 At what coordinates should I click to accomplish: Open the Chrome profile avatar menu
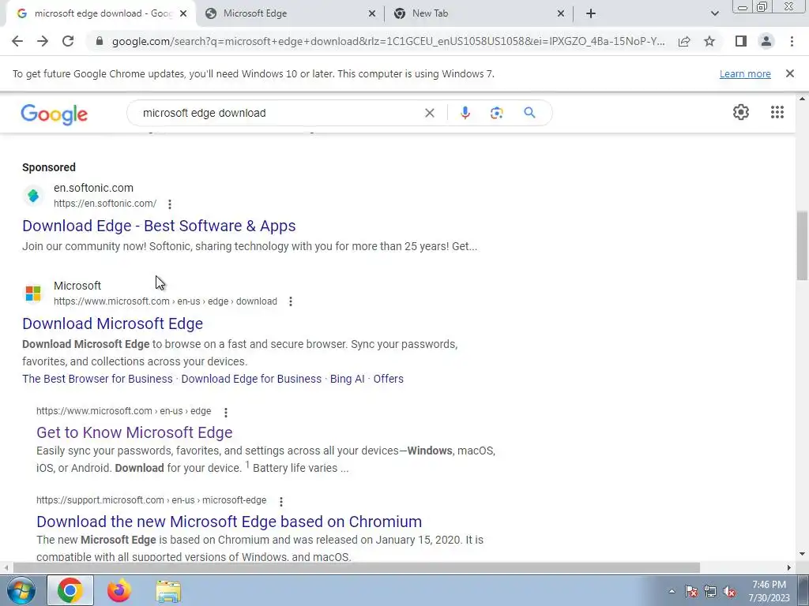766,41
